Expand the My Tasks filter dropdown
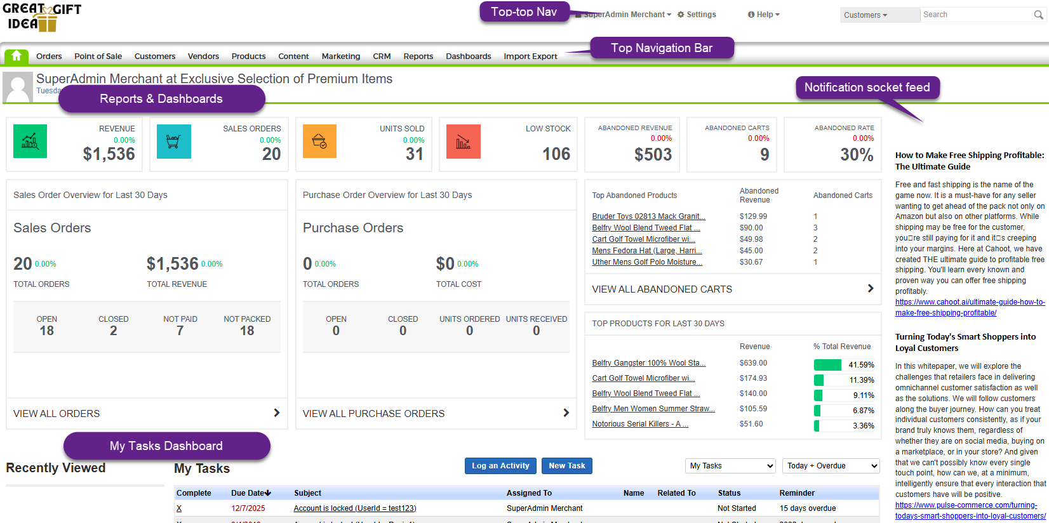1049x523 pixels. tap(731, 466)
